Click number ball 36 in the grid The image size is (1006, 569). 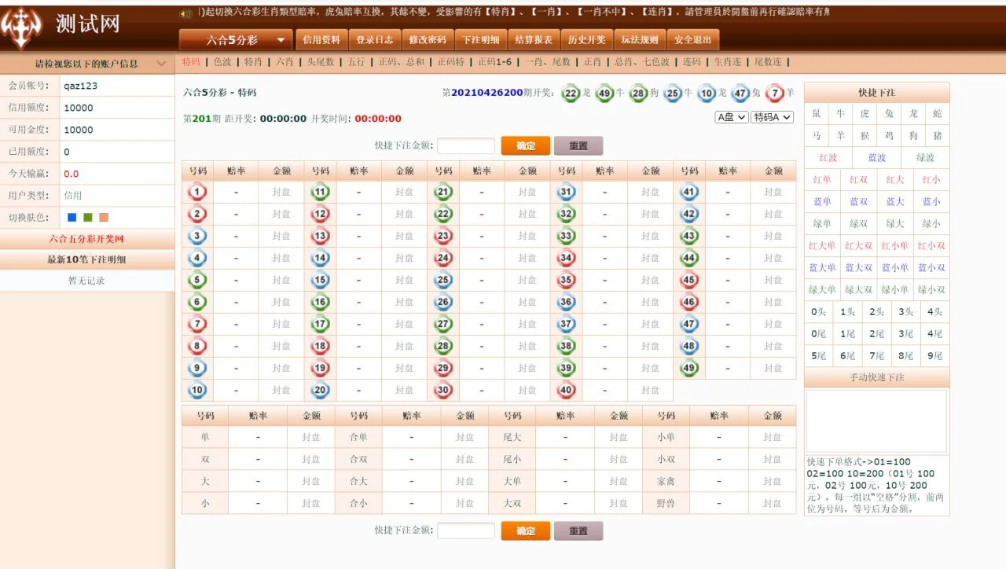click(566, 302)
